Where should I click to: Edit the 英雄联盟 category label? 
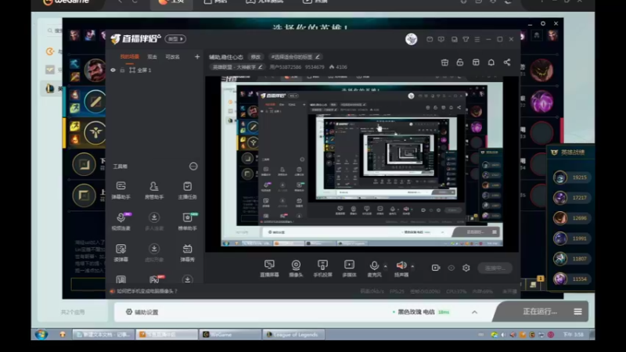(237, 67)
